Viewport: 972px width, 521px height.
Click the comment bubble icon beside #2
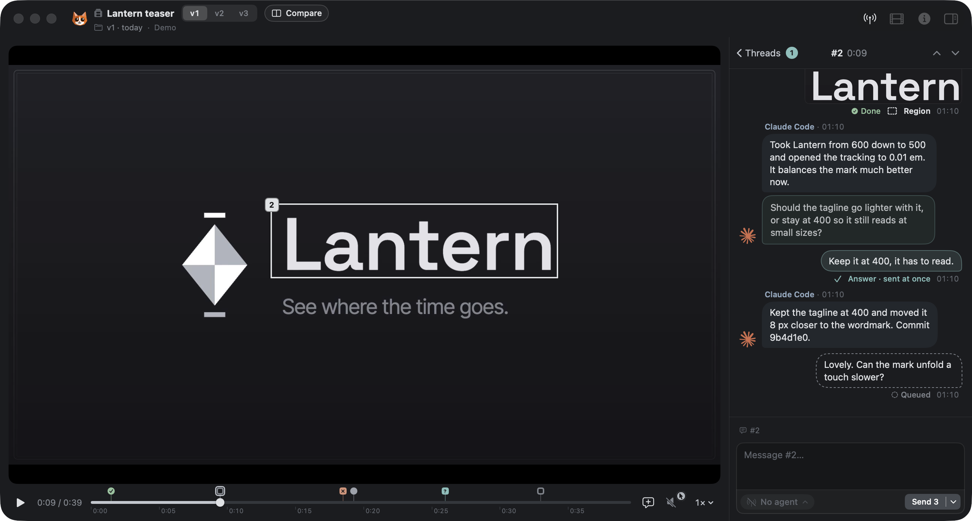pyautogui.click(x=743, y=430)
